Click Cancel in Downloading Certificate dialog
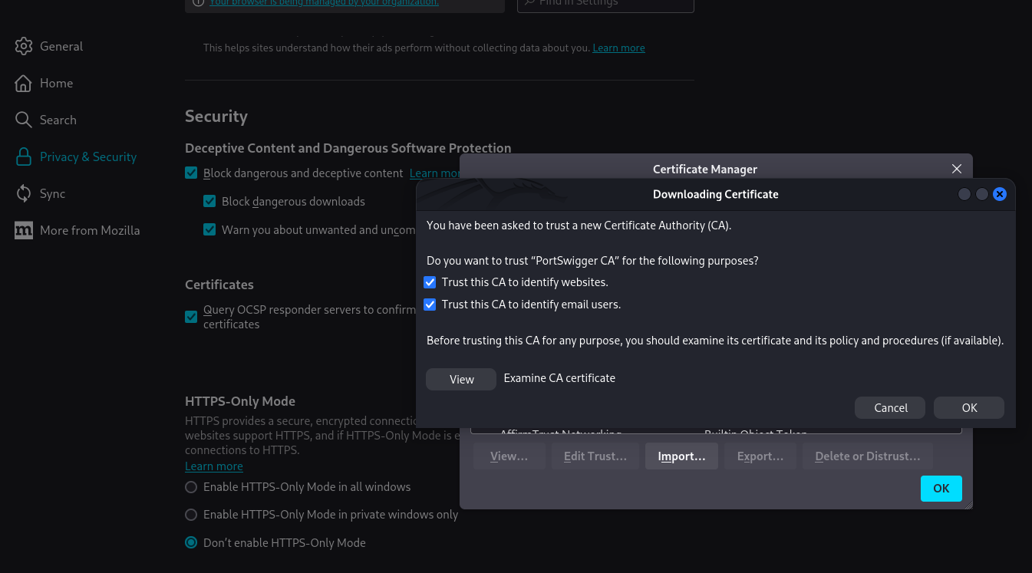The image size is (1032, 573). click(x=890, y=407)
